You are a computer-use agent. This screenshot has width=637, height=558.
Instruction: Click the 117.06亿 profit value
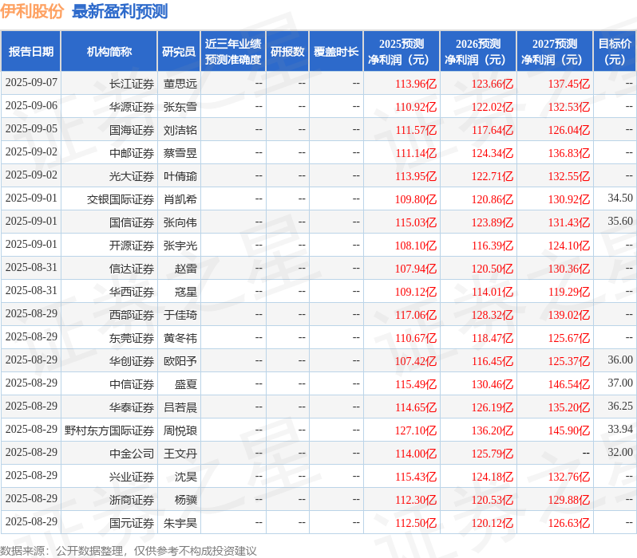click(416, 316)
